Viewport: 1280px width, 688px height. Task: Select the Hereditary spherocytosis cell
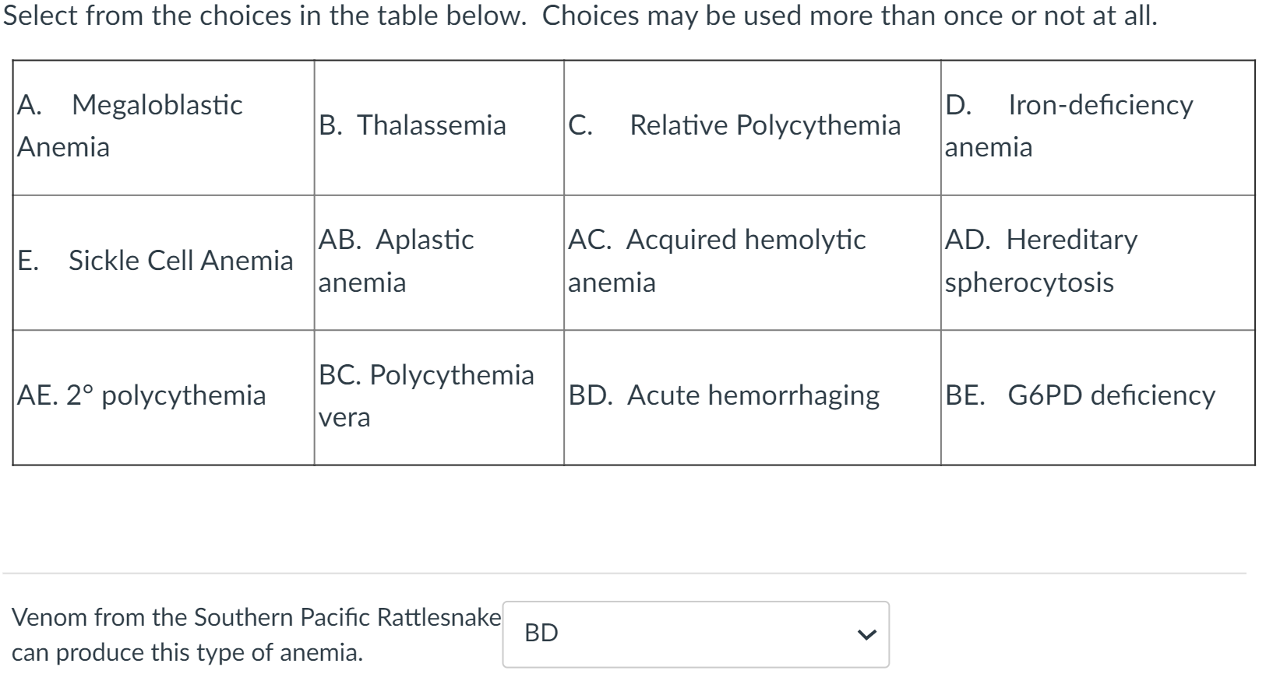1097,262
